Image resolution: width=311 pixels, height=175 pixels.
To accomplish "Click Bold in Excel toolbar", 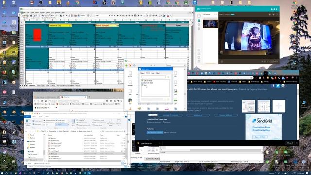I will [x=118, y=15].
